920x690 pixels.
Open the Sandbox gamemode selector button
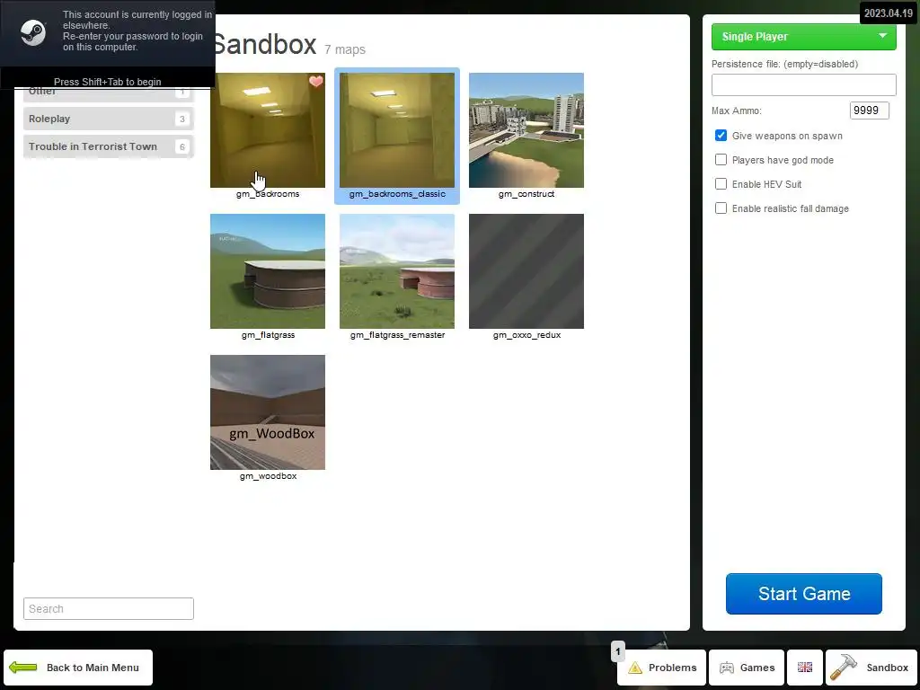coord(871,668)
